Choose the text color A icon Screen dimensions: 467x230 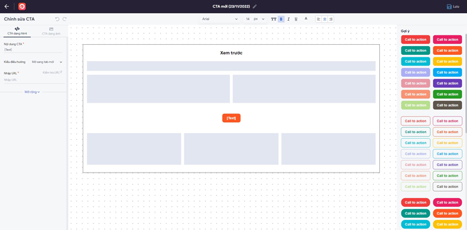(x=306, y=19)
